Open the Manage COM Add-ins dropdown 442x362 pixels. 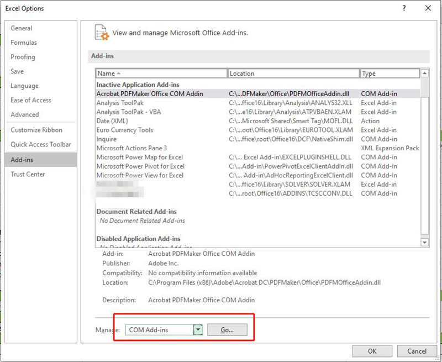198,330
